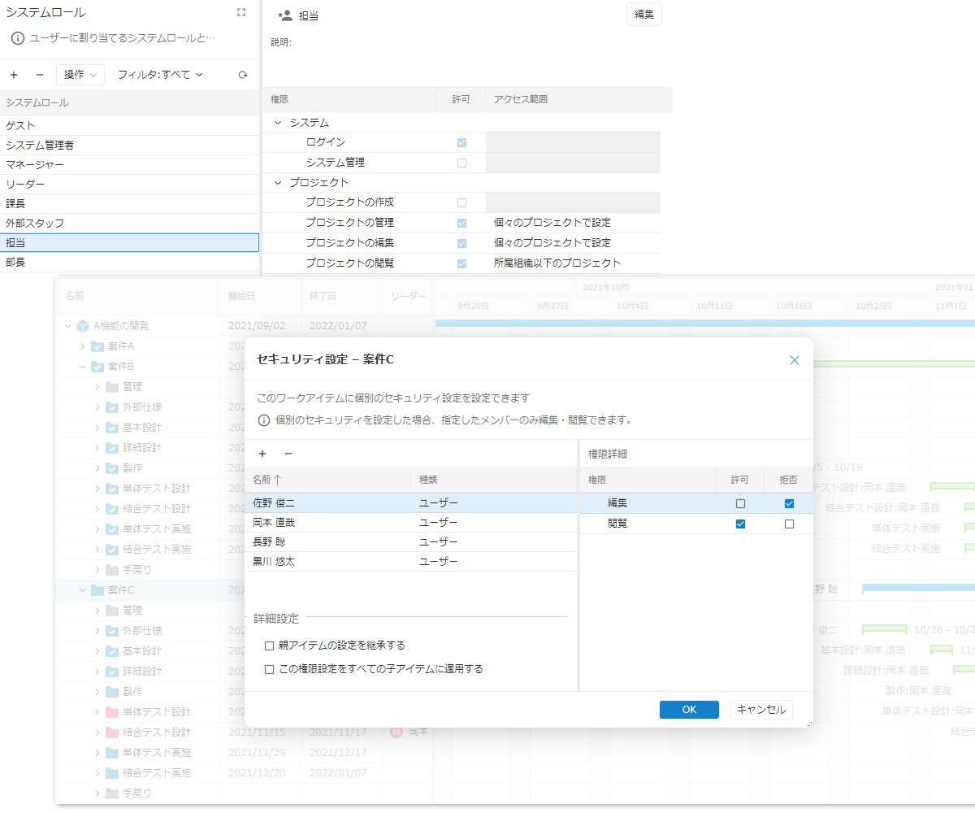This screenshot has width=975, height=813.
Task: Open the 操作 dropdown menu
Action: (x=80, y=75)
